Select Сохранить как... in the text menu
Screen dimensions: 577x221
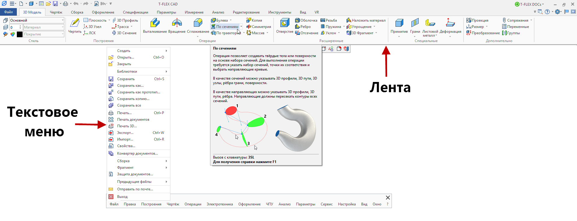(x=139, y=86)
